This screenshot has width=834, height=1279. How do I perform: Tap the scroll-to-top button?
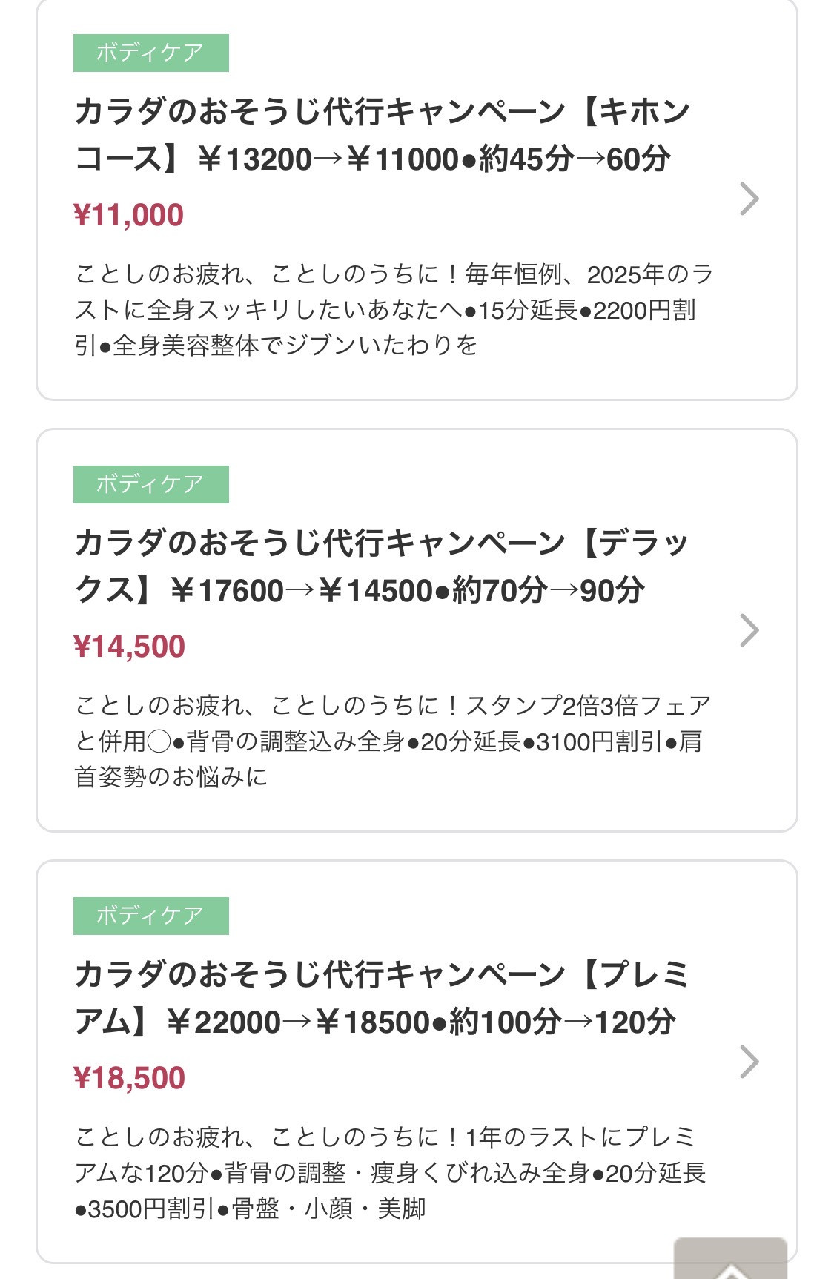point(730,1260)
